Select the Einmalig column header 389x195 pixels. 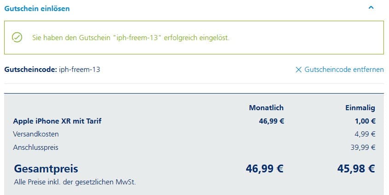tap(360, 108)
